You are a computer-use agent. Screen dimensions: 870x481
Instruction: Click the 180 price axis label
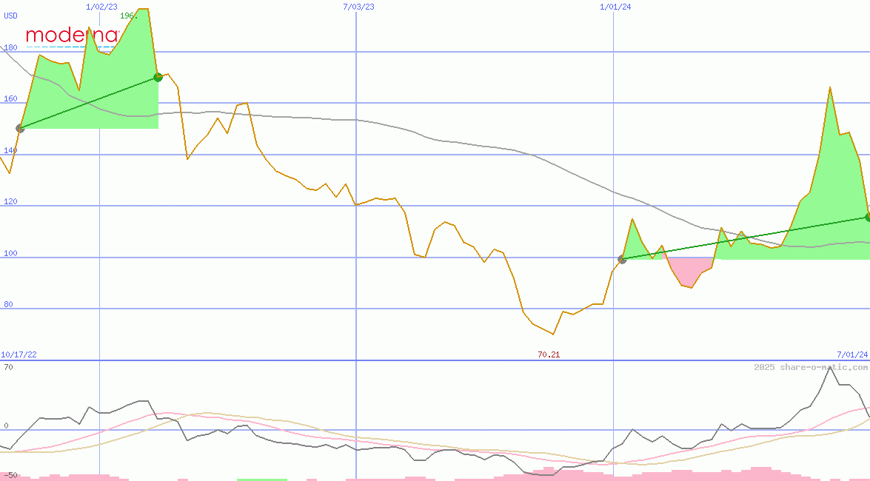[10, 48]
